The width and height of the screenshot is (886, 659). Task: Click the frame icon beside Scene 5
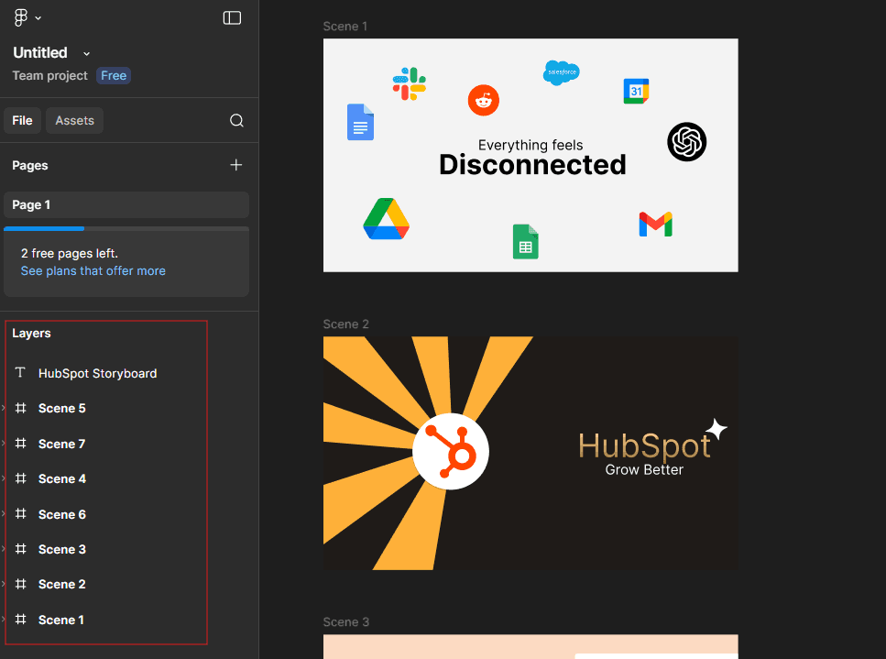click(x=20, y=408)
